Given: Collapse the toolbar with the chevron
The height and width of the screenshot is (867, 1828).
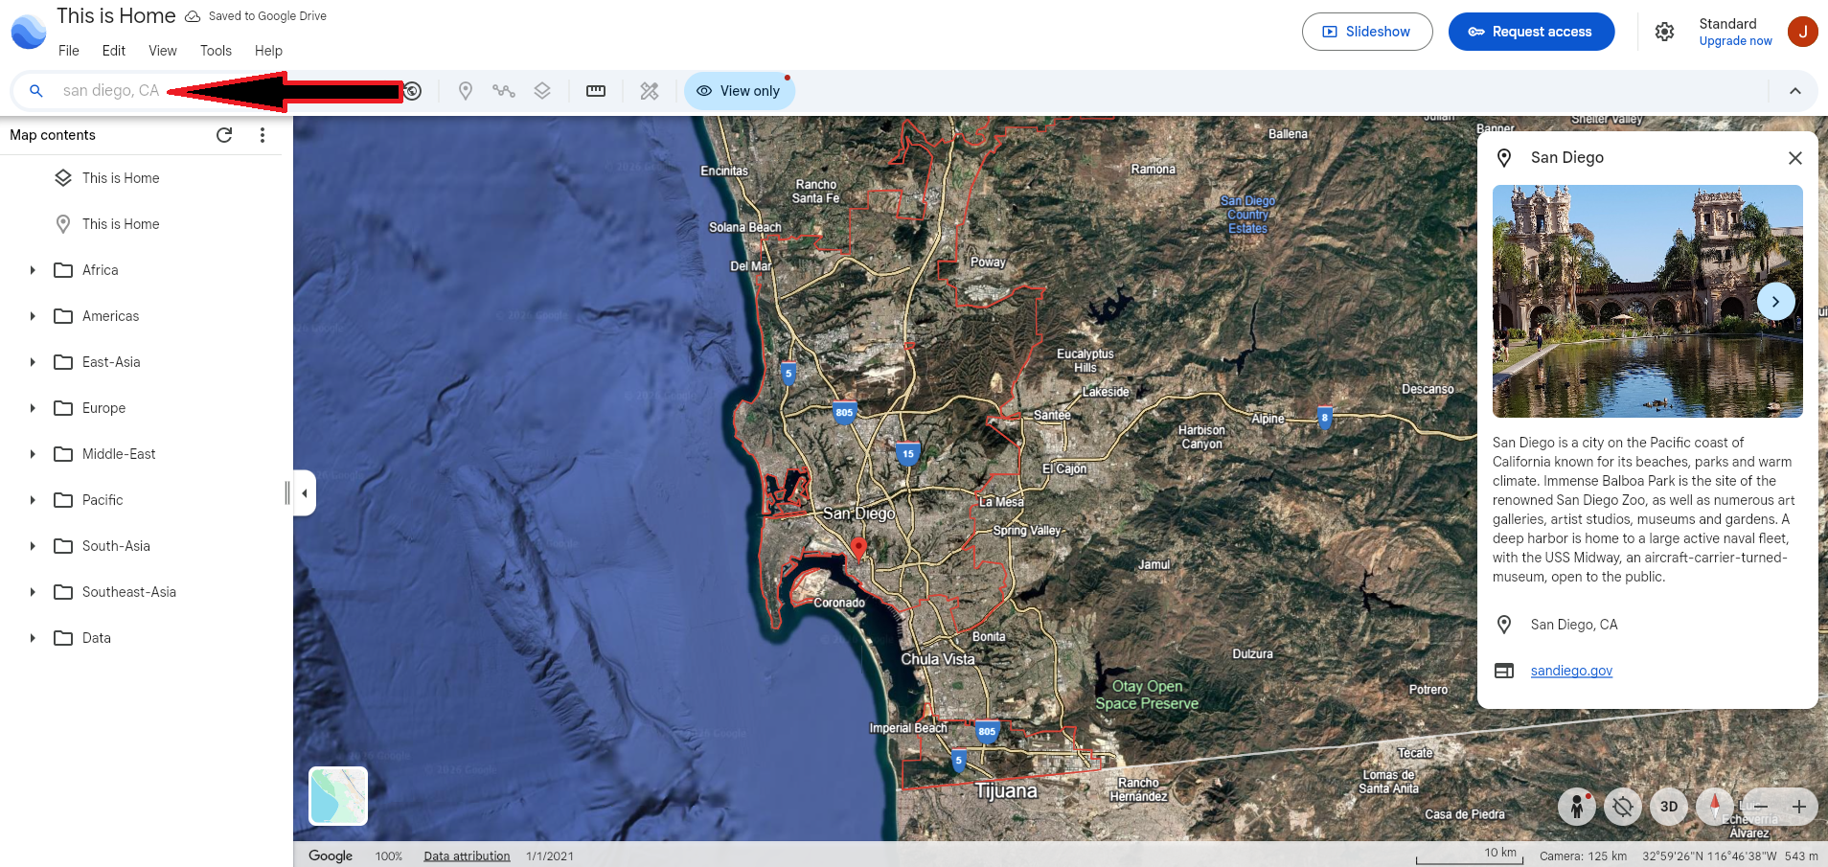Looking at the screenshot, I should coord(1794,91).
